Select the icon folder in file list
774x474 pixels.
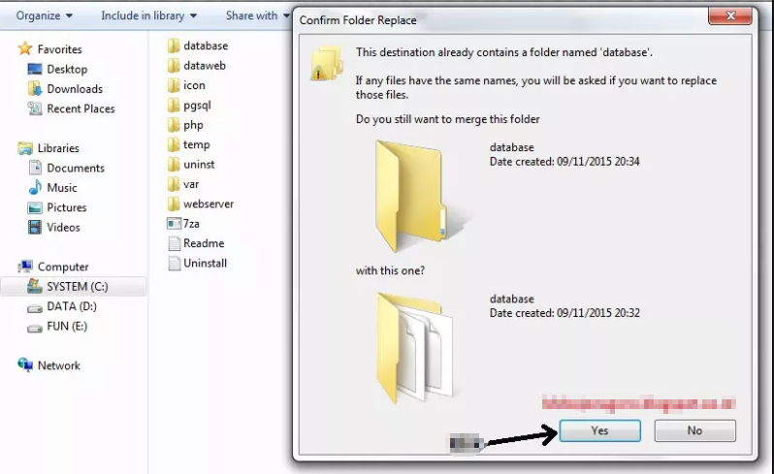click(x=174, y=85)
